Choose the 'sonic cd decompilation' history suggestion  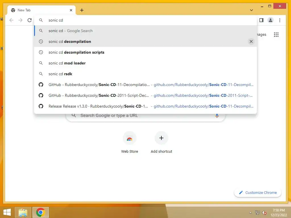(145, 41)
